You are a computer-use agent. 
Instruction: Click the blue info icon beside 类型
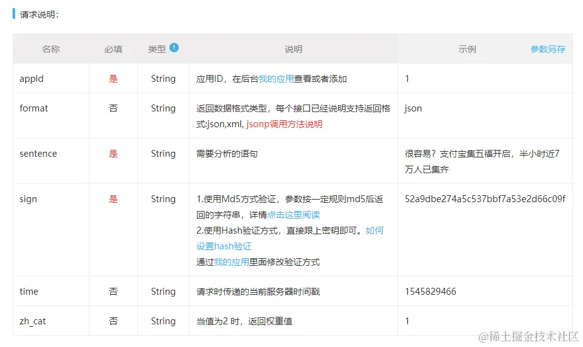point(174,48)
